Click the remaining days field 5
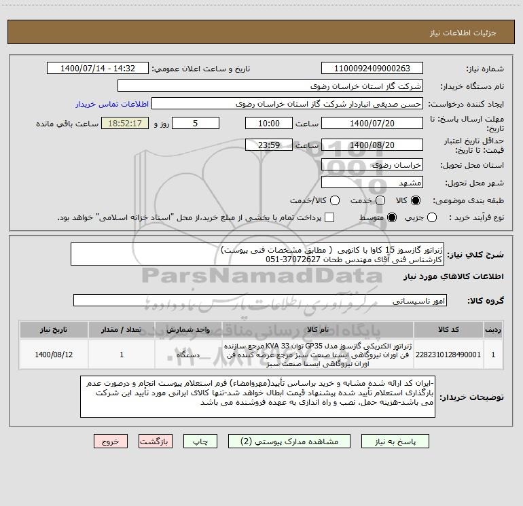523x506 pixels. coord(196,123)
